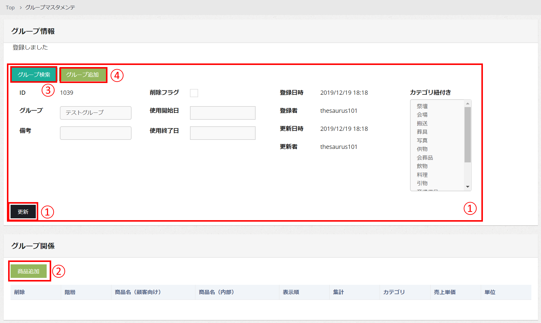Open the 使用終了日 date field

pos(222,133)
